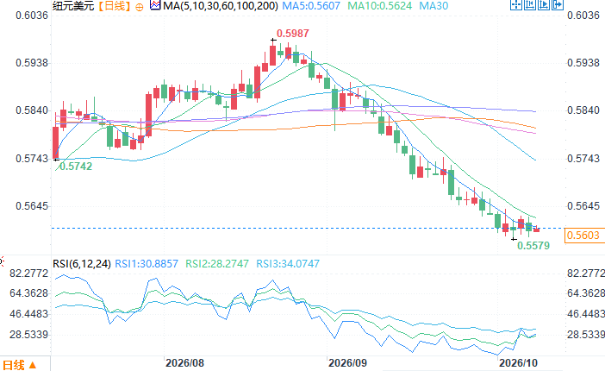This screenshot has height=371, width=605.
Task: Click the crosshair cursor icon in the top toolbar
Action: click(516, 5)
